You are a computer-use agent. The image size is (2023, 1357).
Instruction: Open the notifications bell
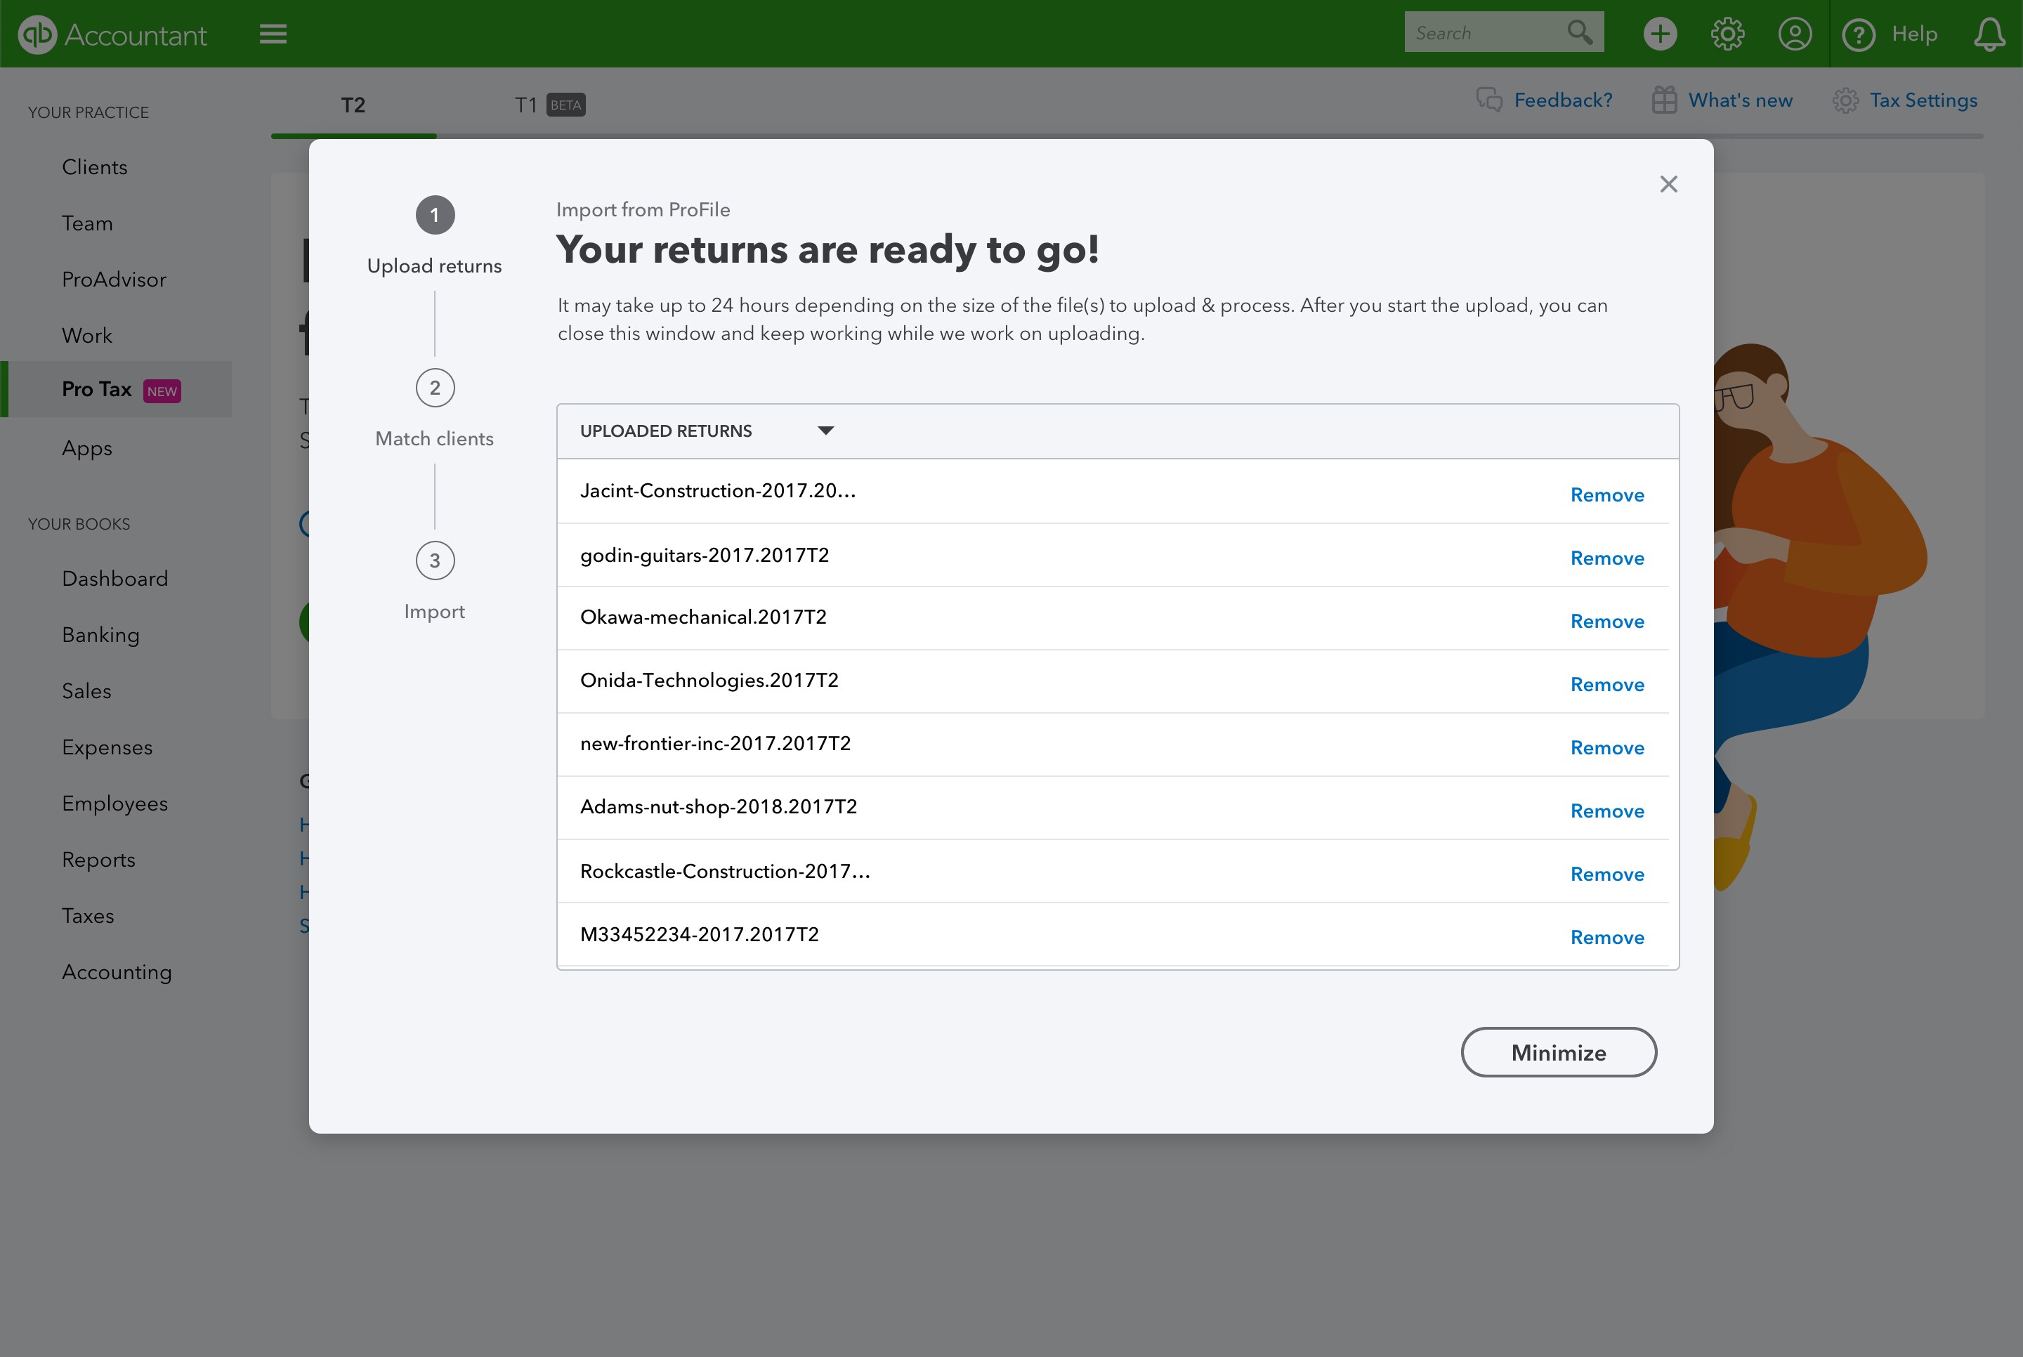(x=1989, y=34)
